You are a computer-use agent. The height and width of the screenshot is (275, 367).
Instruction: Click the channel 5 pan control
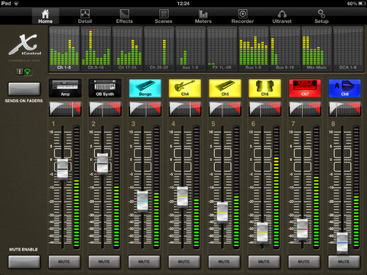(x=225, y=109)
